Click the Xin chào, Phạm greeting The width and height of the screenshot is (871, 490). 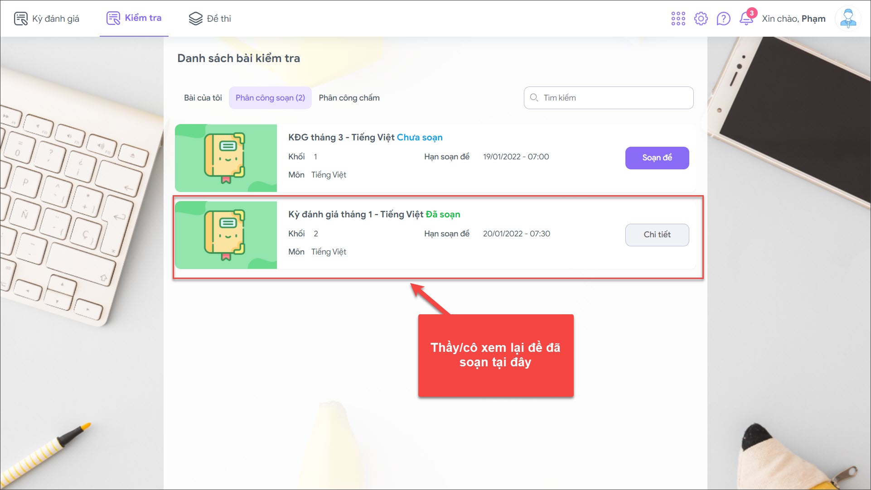coord(793,19)
